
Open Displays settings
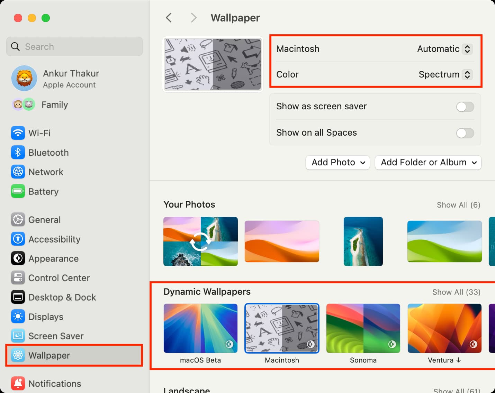[x=46, y=317]
